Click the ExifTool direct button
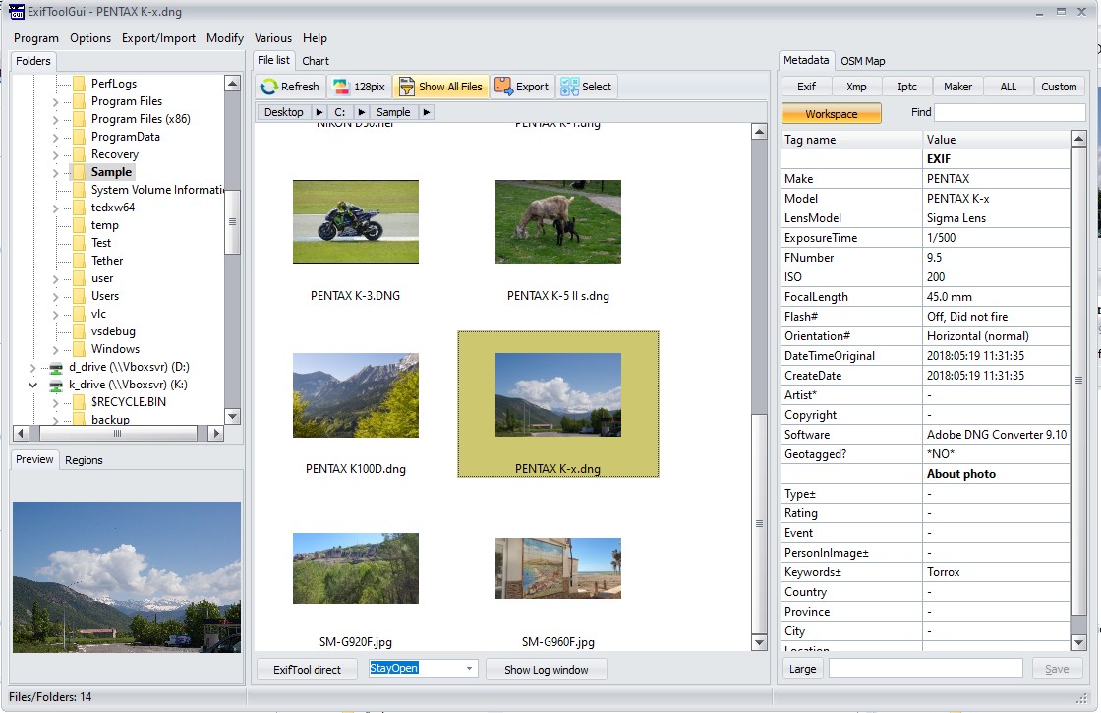Screen dimensions: 1101x713 click(x=307, y=670)
